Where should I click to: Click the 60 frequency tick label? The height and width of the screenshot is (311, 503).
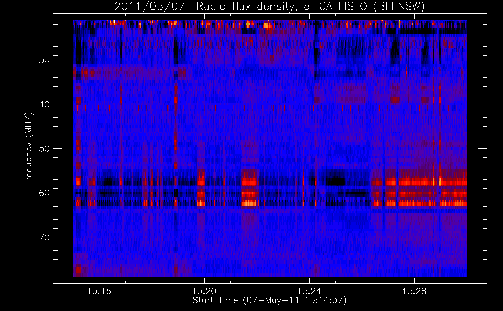click(44, 193)
